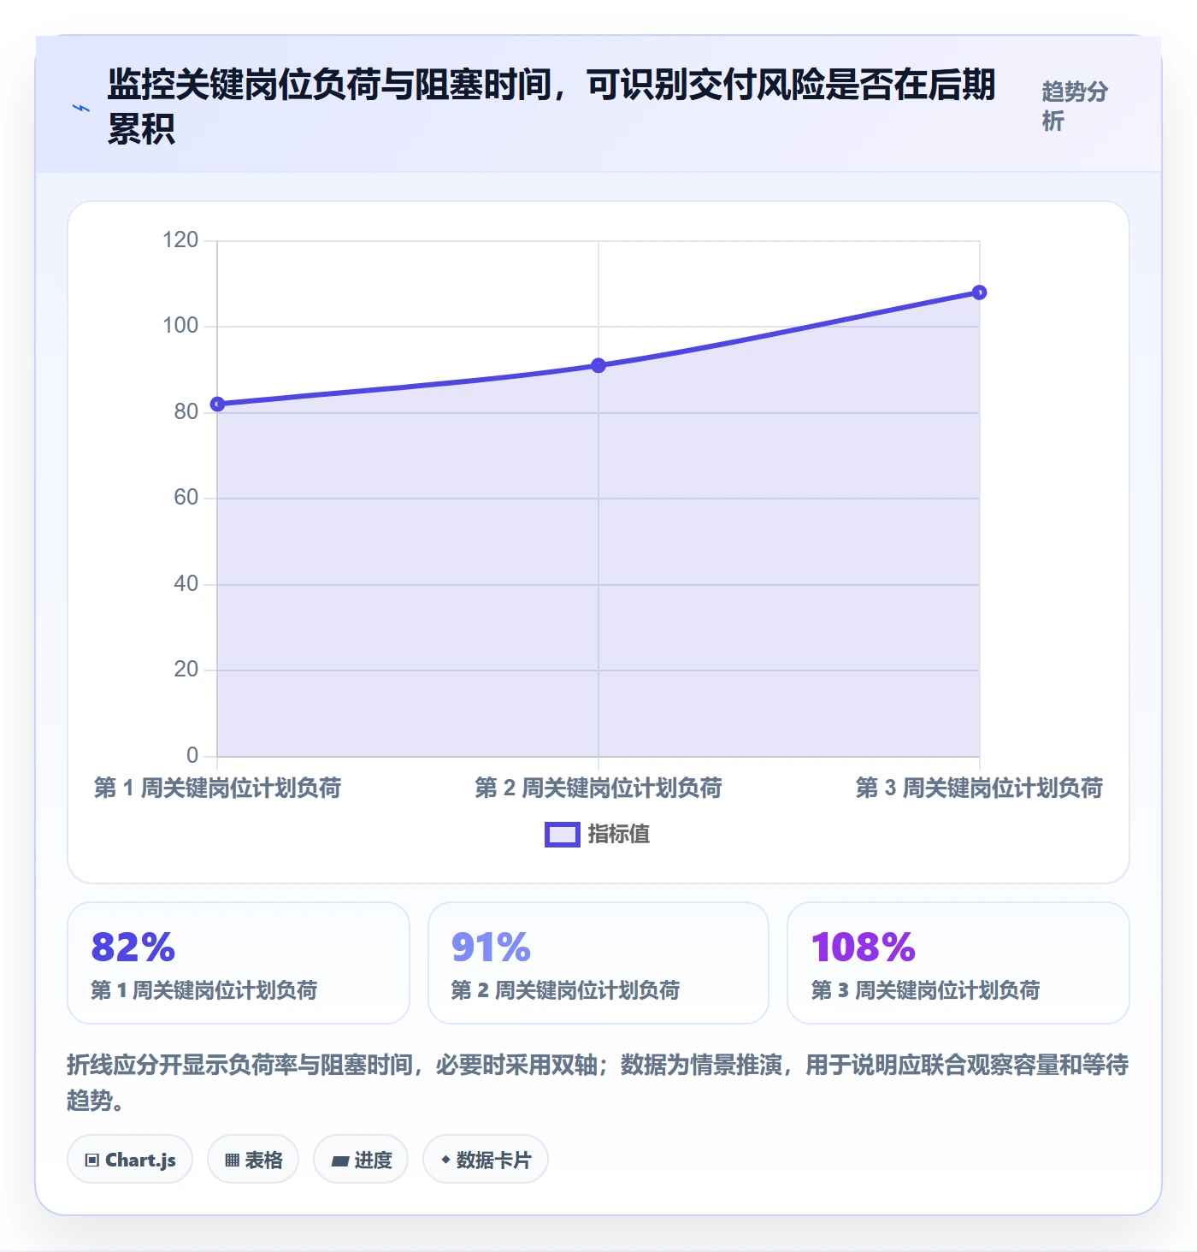The image size is (1197, 1252).
Task: Select the 数据卡片 chip
Action: 486,1160
